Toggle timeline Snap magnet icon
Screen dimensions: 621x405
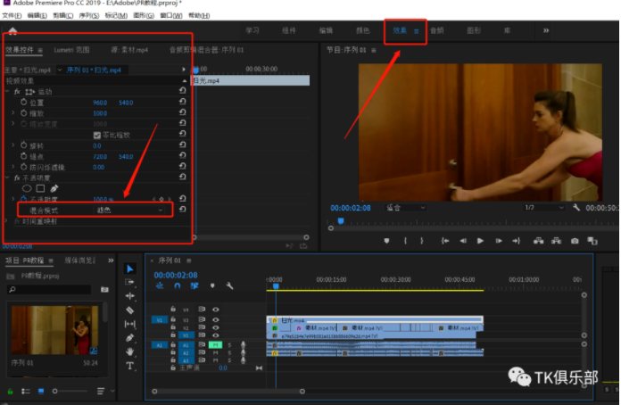click(x=177, y=285)
